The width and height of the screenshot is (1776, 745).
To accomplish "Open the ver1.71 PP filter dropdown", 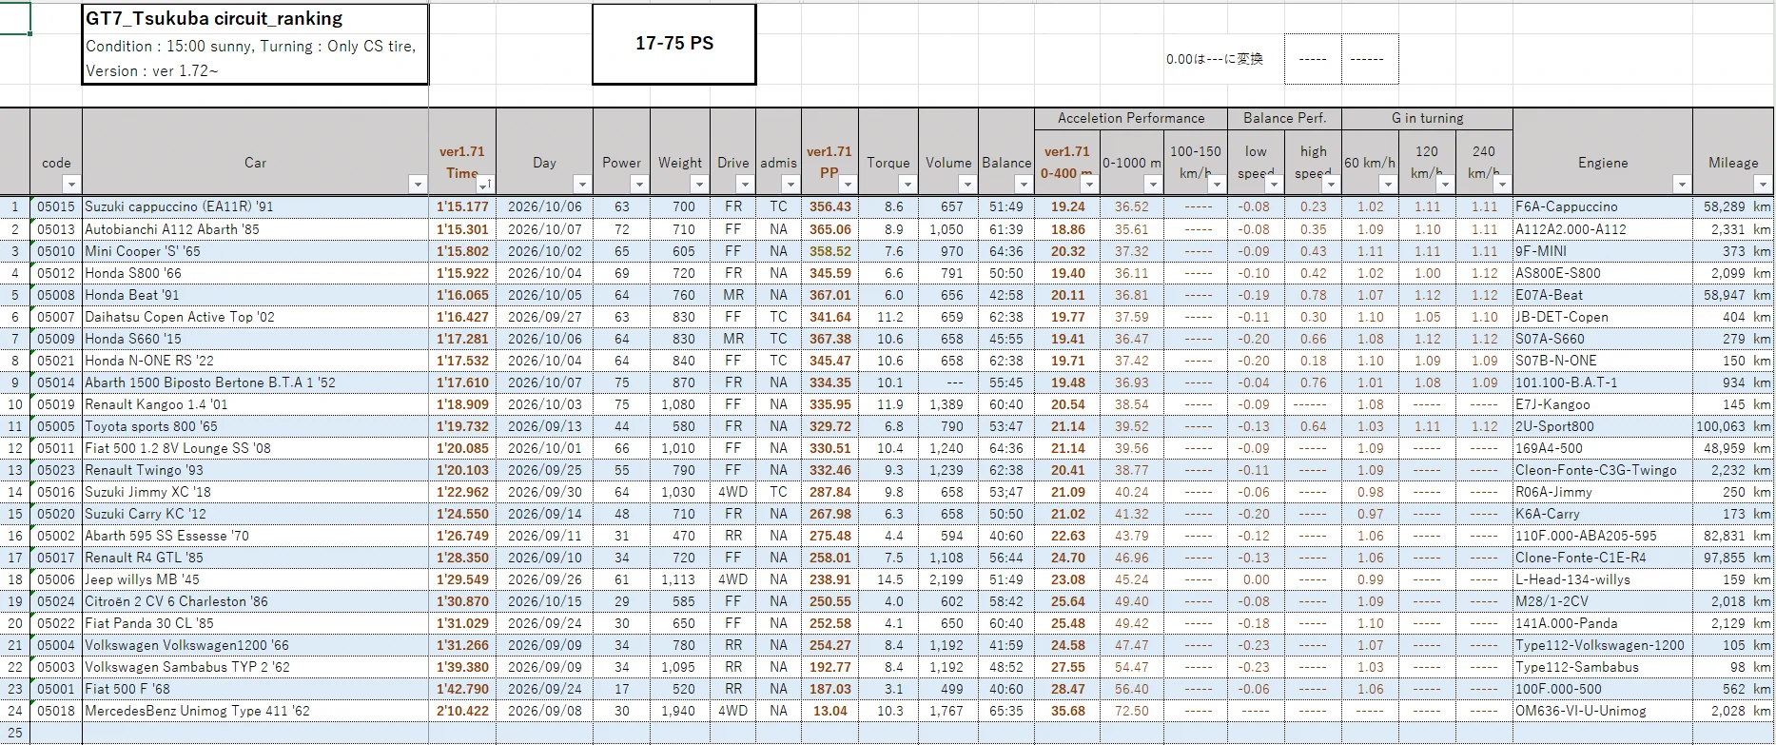I will coord(848,184).
